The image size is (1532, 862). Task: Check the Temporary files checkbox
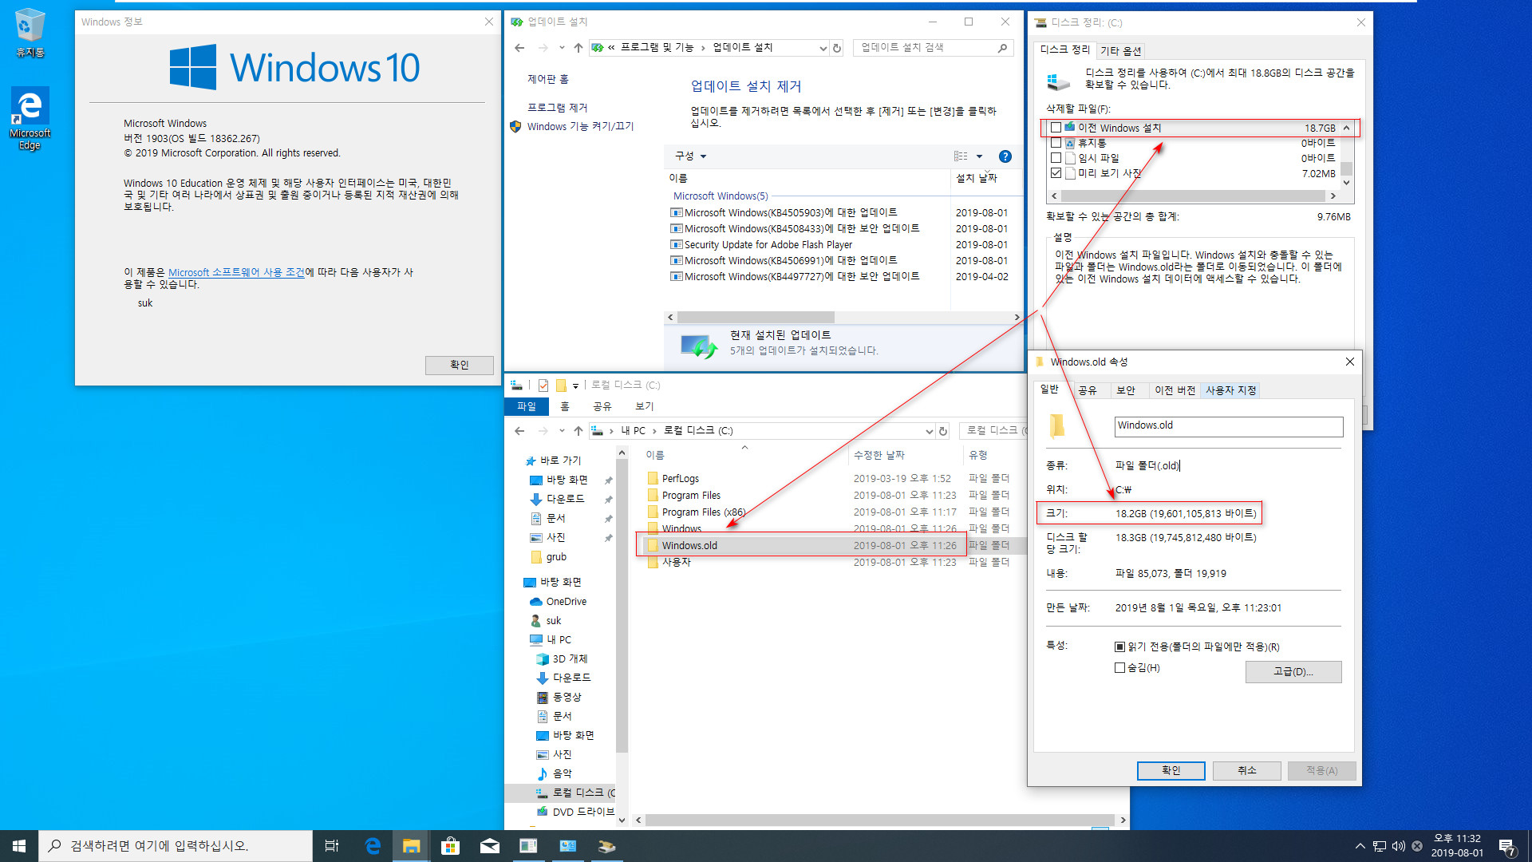click(x=1056, y=158)
